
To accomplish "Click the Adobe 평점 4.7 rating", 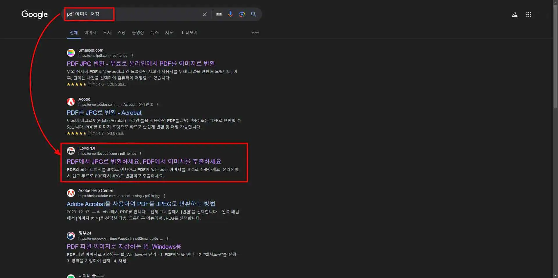I will (95, 133).
